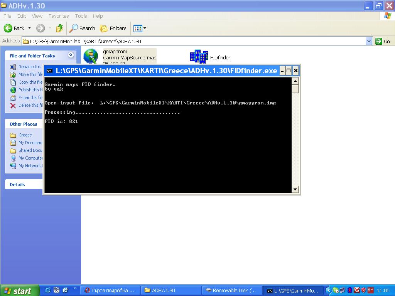Click the address bar path field
The height and width of the screenshot is (296, 395).
193,41
